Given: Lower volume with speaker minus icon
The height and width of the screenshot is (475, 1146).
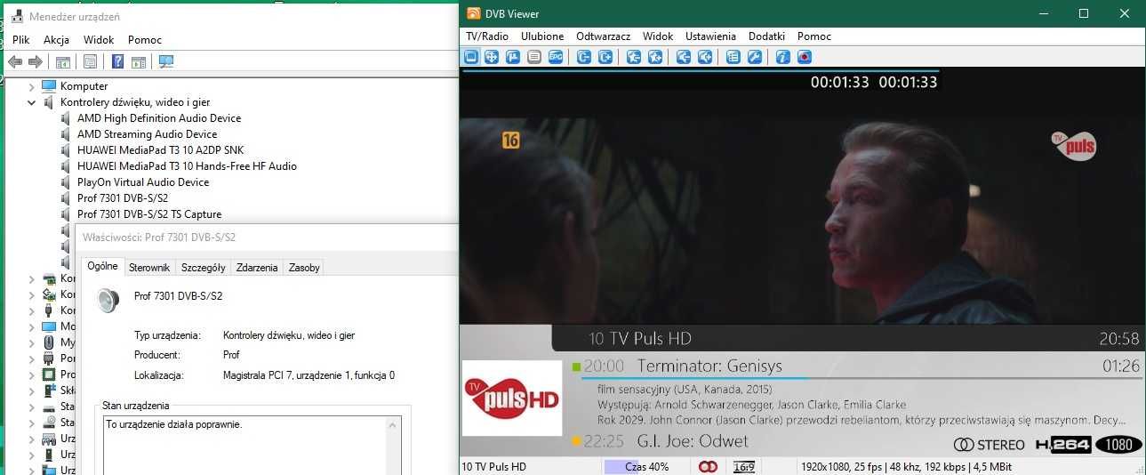Looking at the screenshot, I should pyautogui.click(x=684, y=57).
